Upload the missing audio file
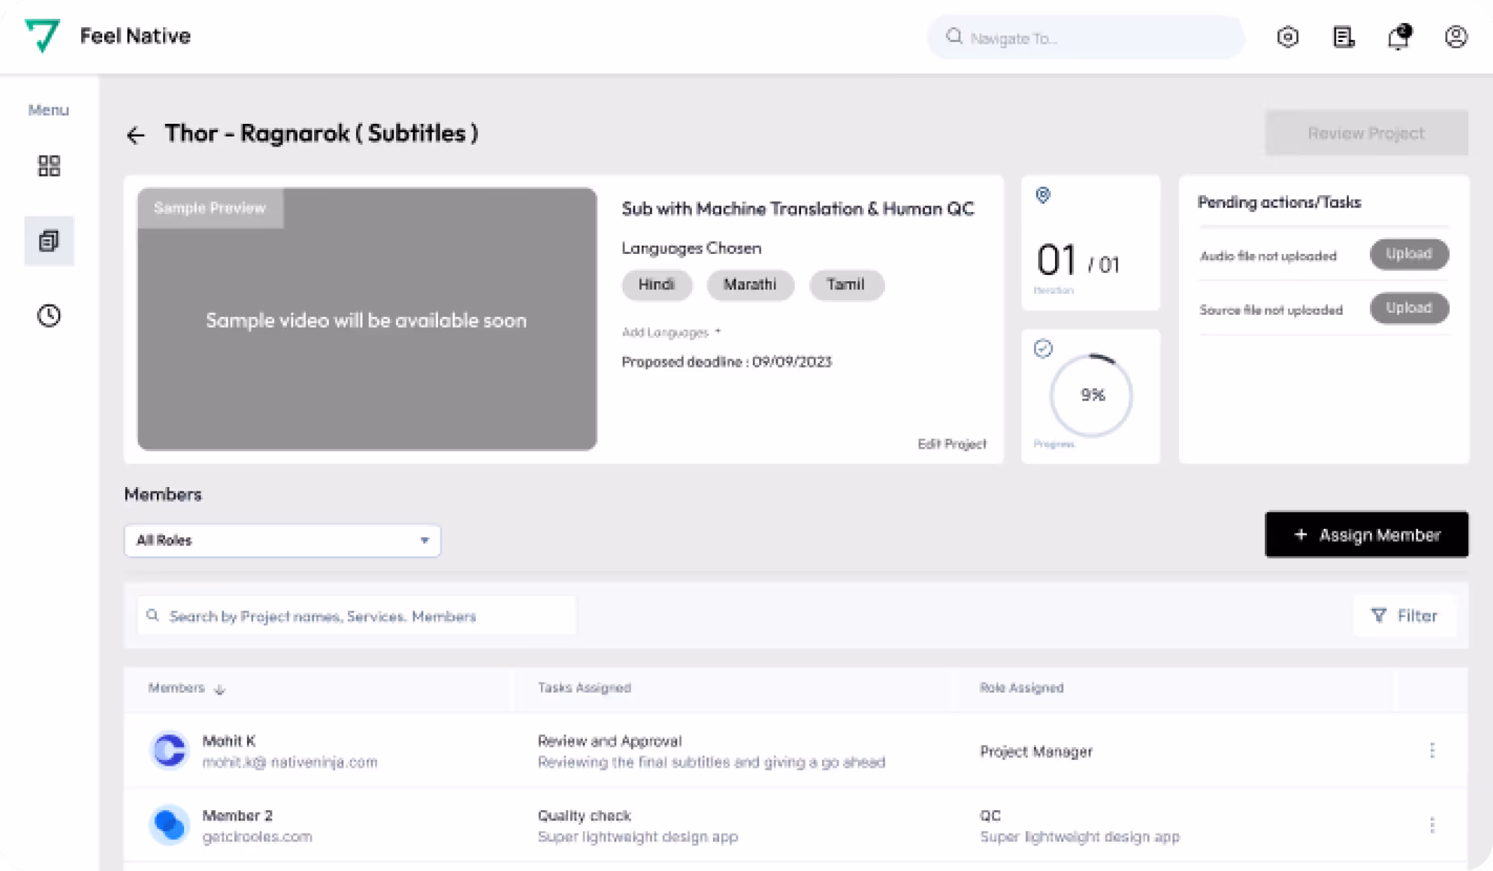This screenshot has width=1493, height=871. tap(1409, 254)
